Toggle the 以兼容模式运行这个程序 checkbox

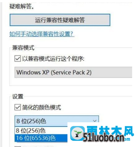pos(18,58)
